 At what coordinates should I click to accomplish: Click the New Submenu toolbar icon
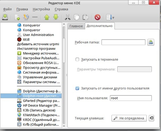[26, 17]
